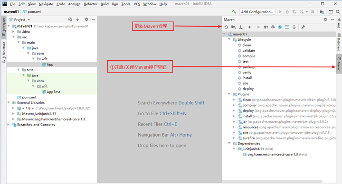This screenshot has width=342, height=184.
Task: Expand the .idea folder
Action: 13,32
